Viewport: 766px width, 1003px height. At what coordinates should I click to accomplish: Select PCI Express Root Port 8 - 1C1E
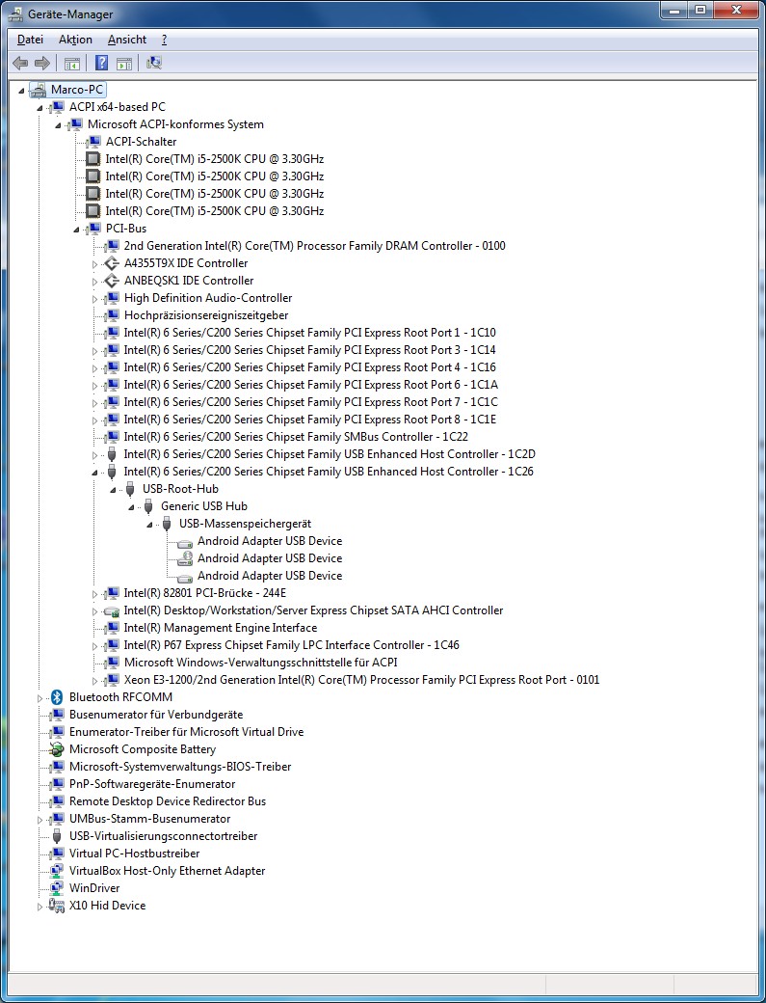(x=310, y=419)
